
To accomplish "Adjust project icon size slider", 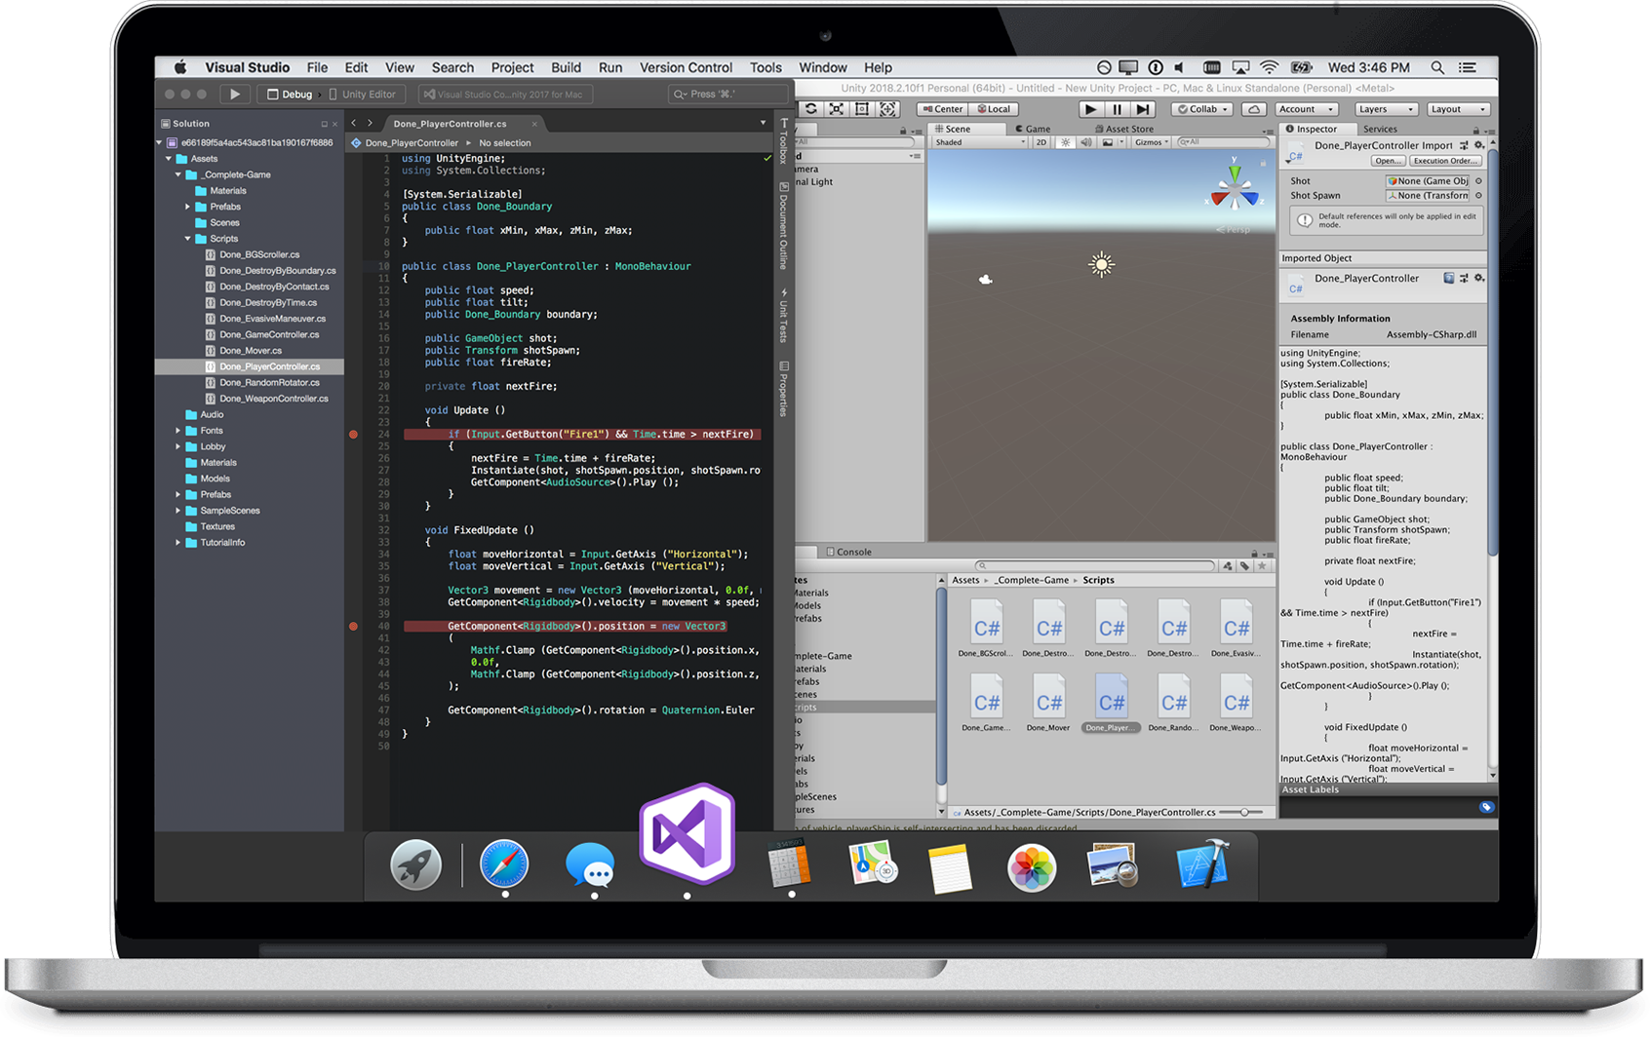I will [x=1245, y=812].
